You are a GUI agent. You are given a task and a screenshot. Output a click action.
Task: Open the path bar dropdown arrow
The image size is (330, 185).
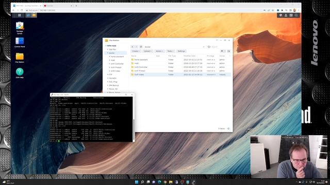[204, 47]
